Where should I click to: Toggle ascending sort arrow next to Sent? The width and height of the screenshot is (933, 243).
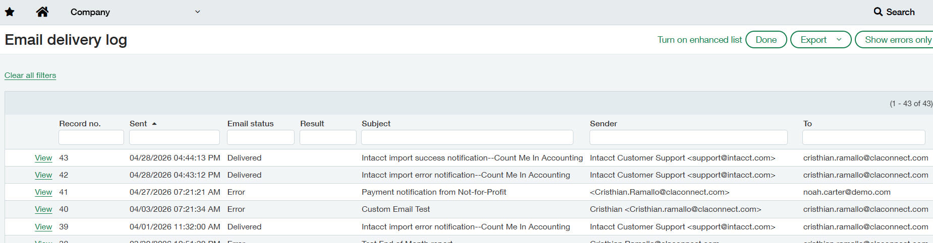pos(154,124)
